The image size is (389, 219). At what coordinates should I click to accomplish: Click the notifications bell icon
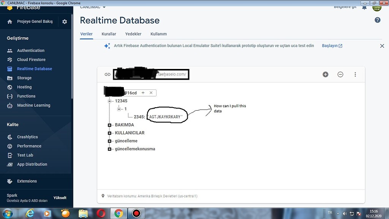364,8
